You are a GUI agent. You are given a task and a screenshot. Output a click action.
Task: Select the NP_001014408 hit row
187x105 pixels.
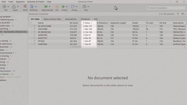pyautogui.click(x=107, y=26)
